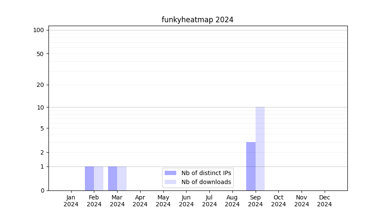Select the 'Nb of downloads' legend label
The height and width of the screenshot is (214, 386).
(x=206, y=182)
